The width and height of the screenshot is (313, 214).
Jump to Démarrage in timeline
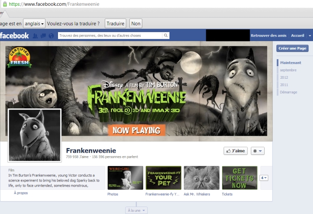coord(288,92)
